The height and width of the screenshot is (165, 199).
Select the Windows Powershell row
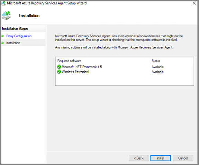[125, 72]
